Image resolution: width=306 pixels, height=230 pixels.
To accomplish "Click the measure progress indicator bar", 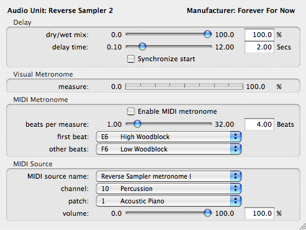I will click(184, 87).
